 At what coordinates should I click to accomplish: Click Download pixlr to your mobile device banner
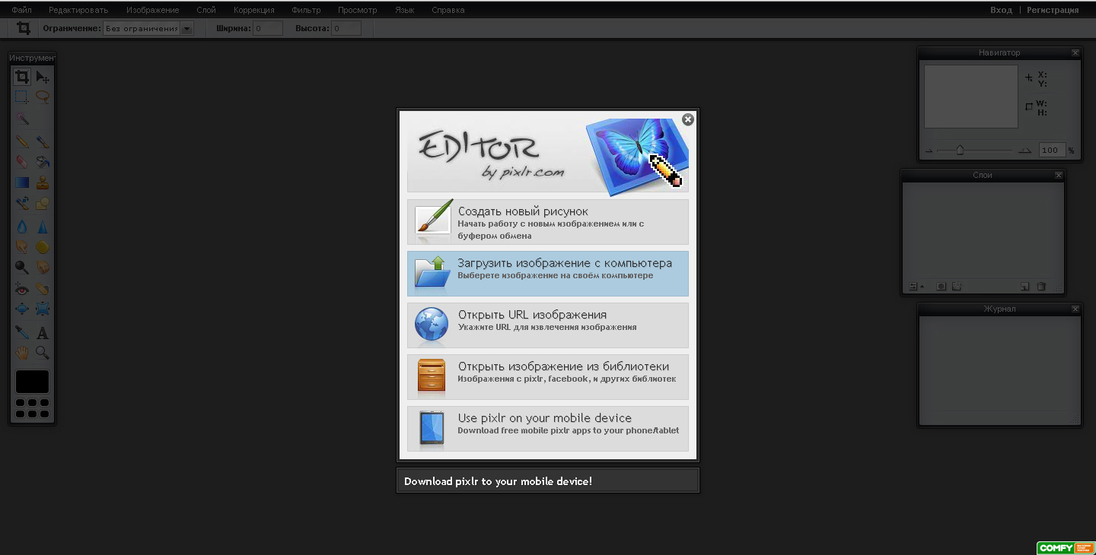pos(548,480)
